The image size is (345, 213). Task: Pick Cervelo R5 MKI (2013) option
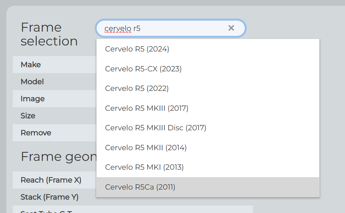(x=208, y=167)
